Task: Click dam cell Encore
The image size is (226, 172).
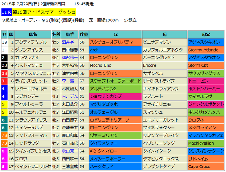Action: 165,65
